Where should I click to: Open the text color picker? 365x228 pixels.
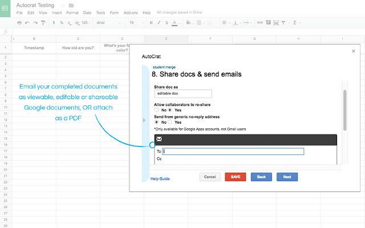(x=175, y=23)
